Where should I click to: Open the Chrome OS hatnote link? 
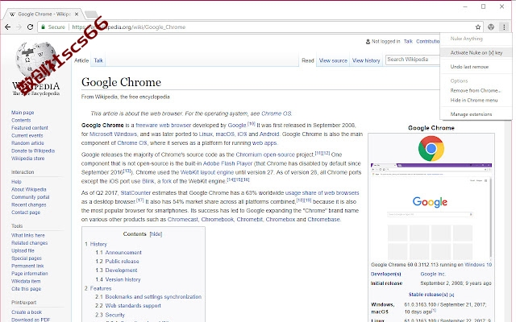coord(277,114)
